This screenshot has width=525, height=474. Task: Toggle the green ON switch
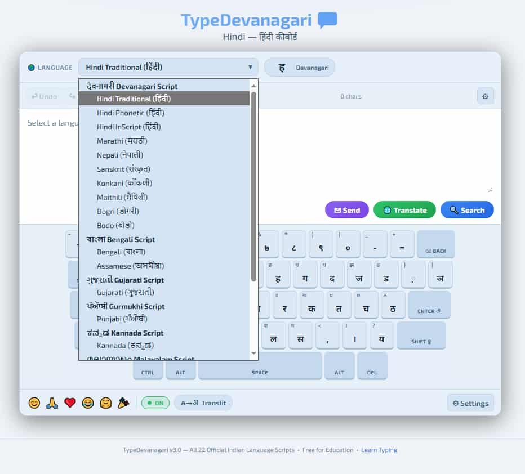point(155,403)
